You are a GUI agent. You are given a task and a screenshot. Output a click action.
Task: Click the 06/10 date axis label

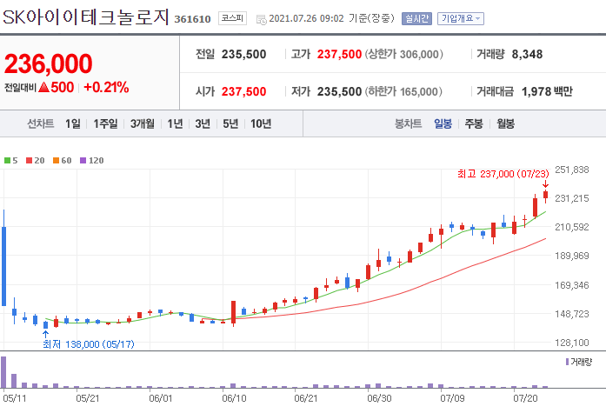[x=234, y=398]
